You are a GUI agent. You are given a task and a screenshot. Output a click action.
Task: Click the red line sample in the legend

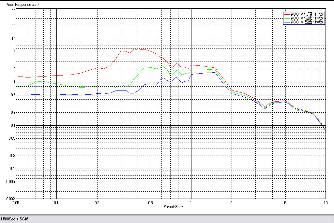click(287, 14)
